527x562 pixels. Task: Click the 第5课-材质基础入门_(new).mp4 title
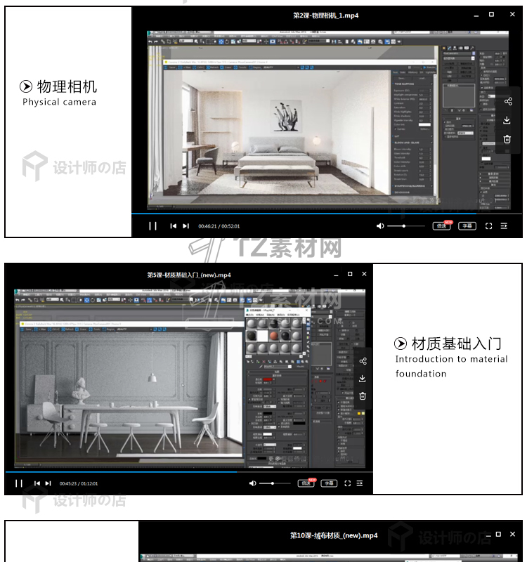pyautogui.click(x=189, y=275)
